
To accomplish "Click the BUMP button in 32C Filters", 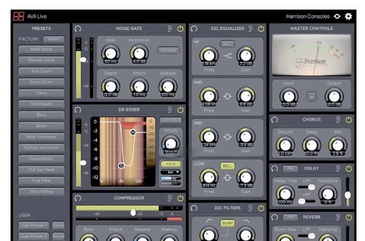I will point(227,223).
